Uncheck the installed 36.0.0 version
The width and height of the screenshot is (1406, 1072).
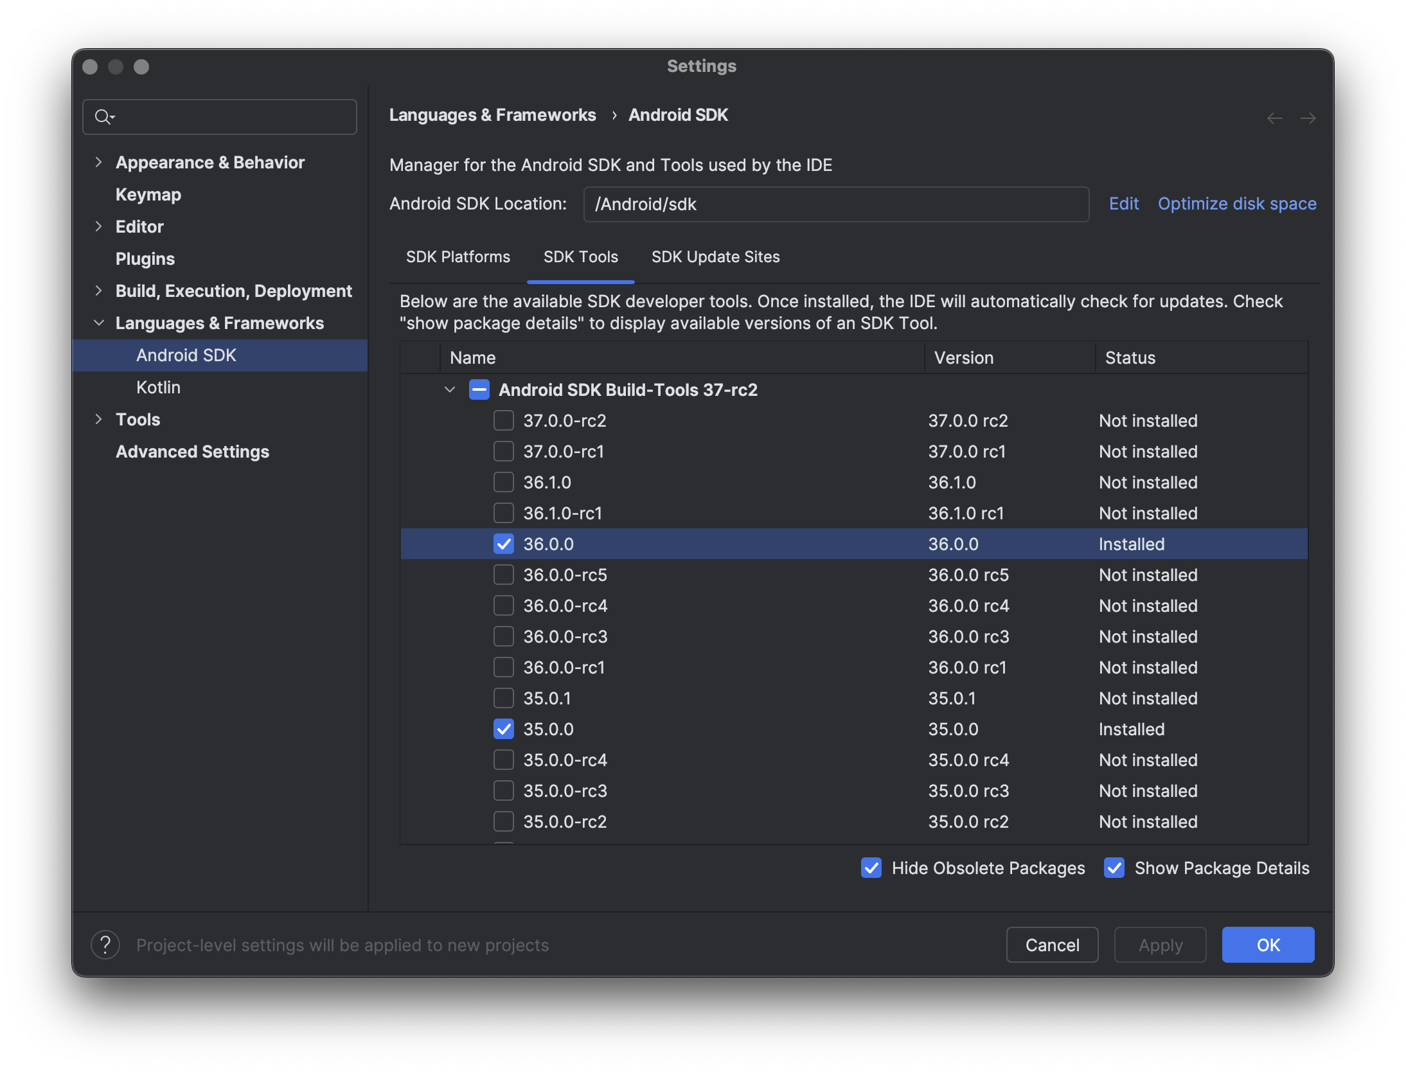[x=503, y=544]
